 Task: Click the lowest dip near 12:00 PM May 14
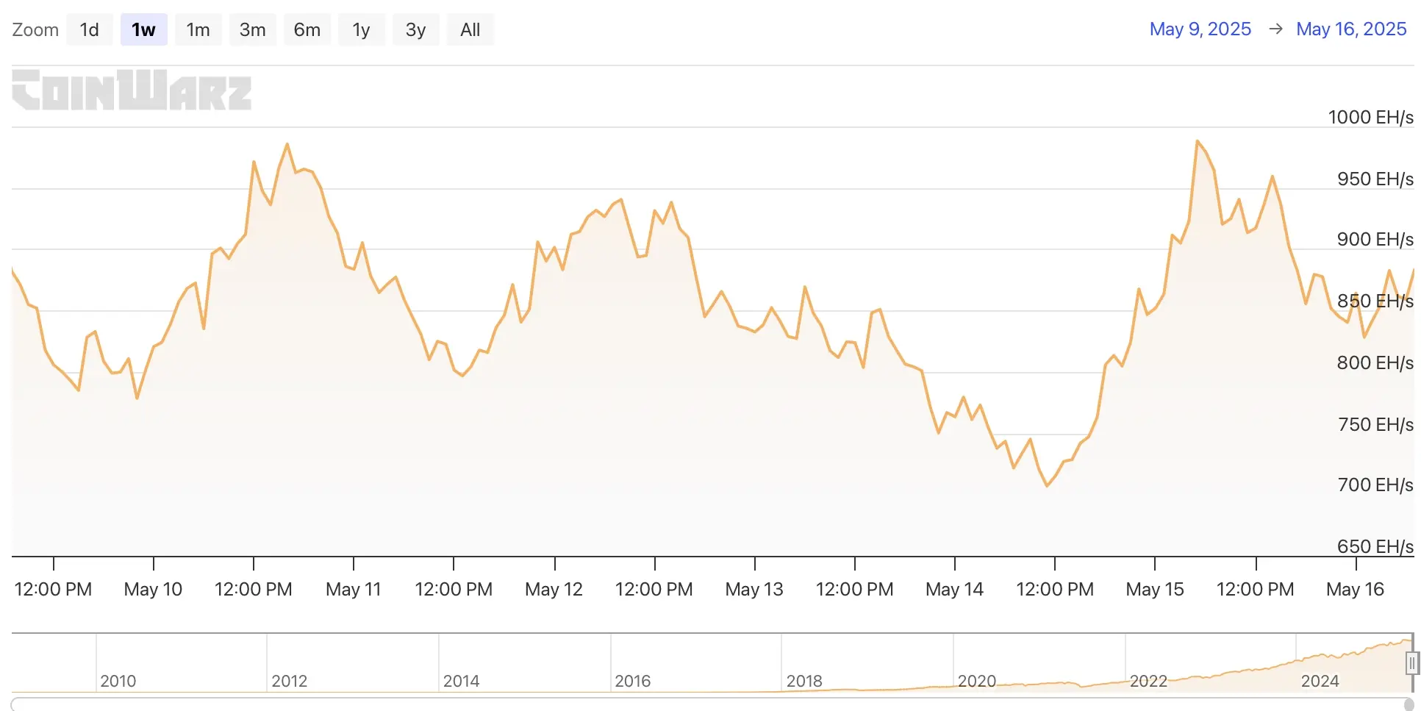tap(1047, 486)
